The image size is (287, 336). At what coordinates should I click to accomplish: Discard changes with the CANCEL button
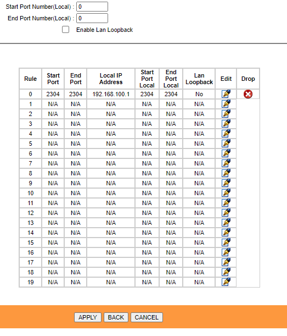click(147, 317)
